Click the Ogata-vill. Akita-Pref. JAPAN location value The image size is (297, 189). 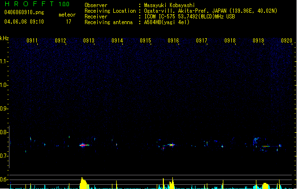211,11
